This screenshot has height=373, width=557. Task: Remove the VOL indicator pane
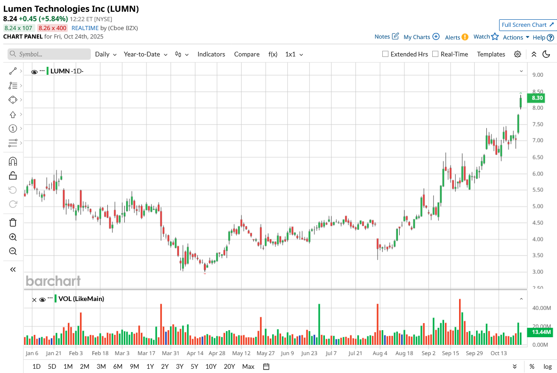point(34,300)
